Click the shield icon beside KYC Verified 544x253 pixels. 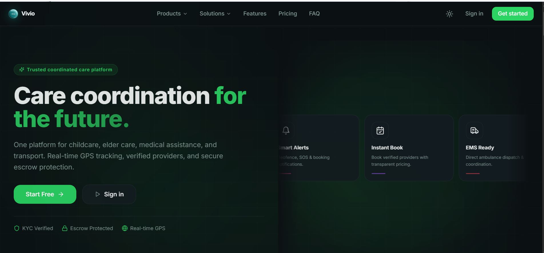pyautogui.click(x=17, y=228)
